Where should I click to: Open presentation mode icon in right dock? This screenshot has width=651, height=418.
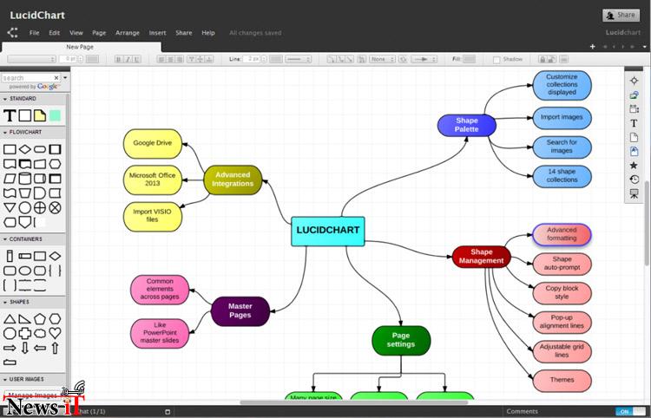[634, 193]
